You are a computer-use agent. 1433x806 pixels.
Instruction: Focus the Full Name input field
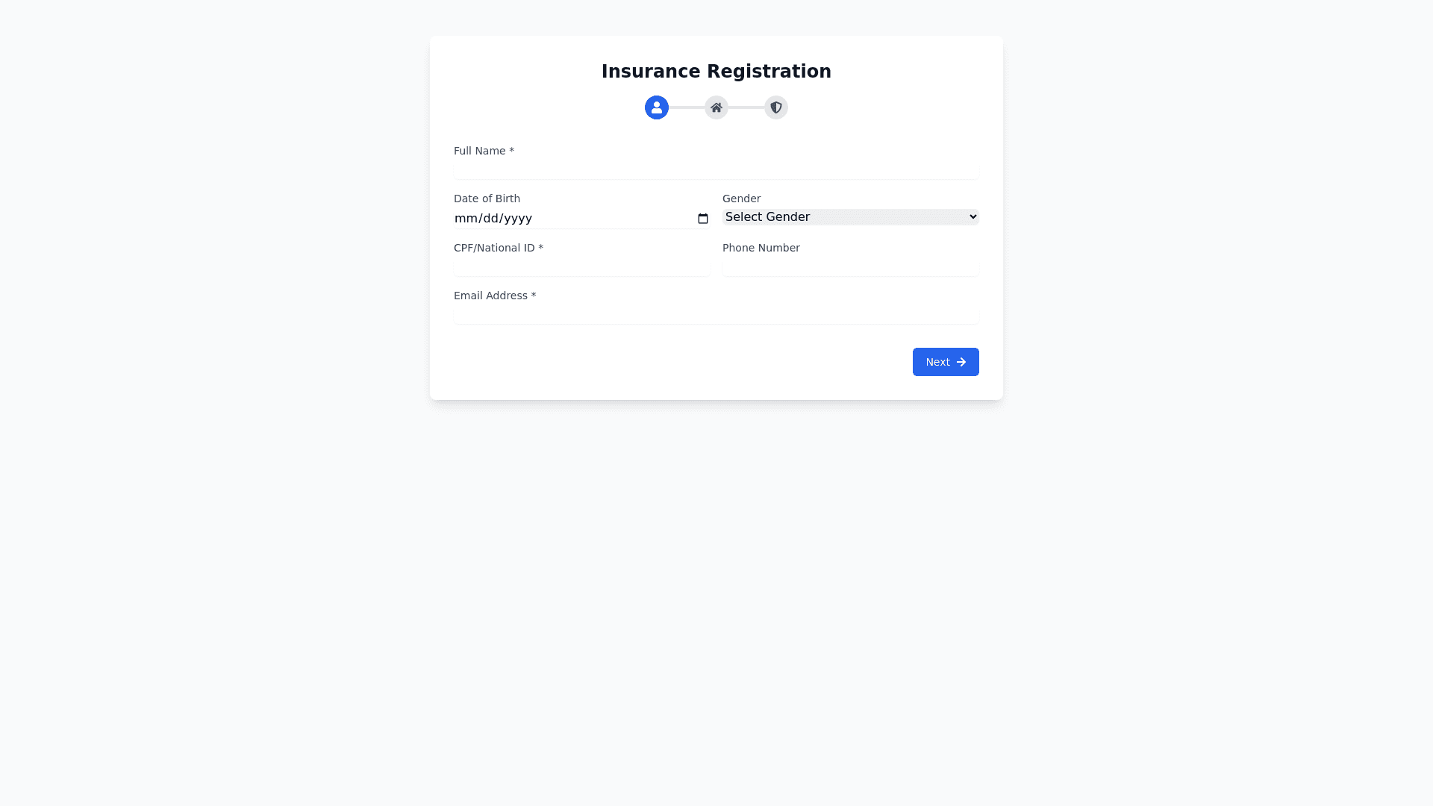point(716,169)
